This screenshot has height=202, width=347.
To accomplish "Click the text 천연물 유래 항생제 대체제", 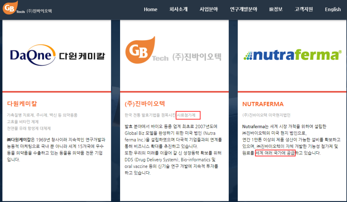I will tap(29, 128).
